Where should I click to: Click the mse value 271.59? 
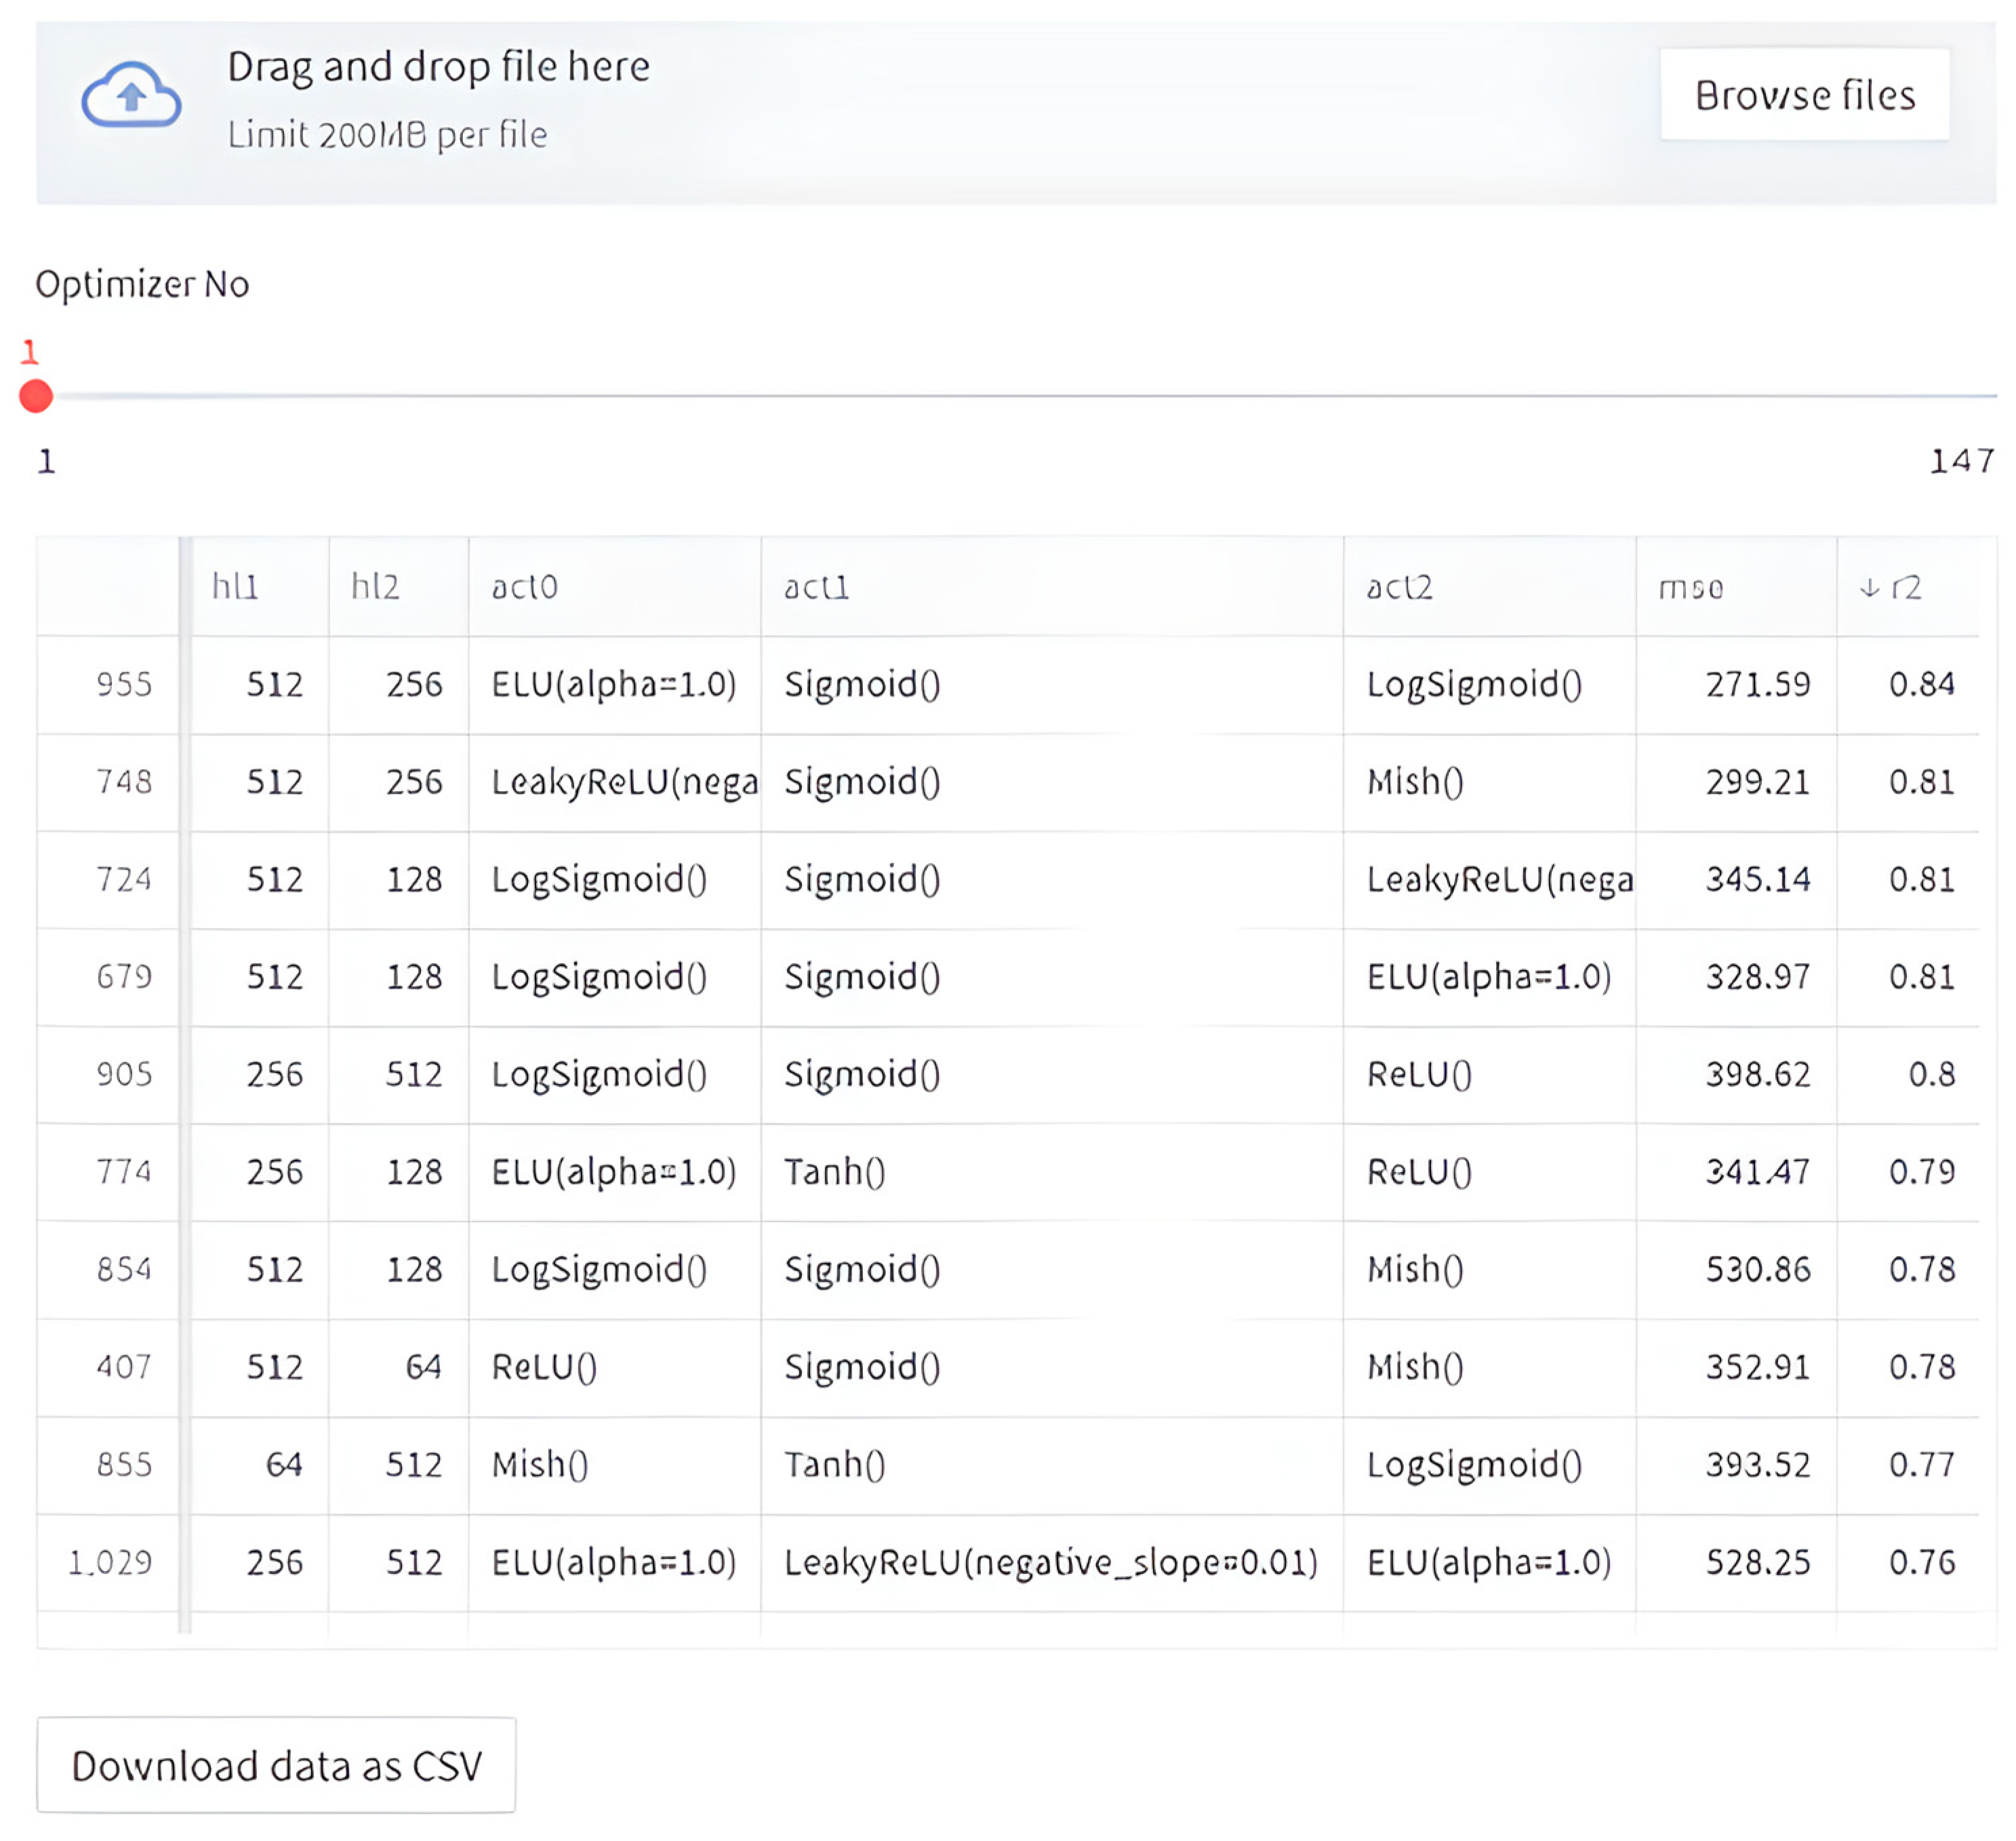(x=1757, y=684)
